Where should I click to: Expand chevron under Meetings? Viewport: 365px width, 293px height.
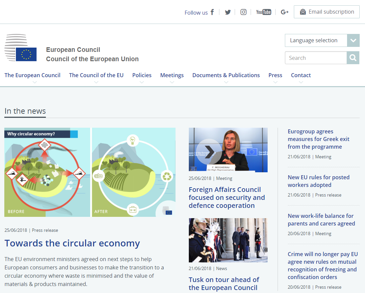coord(172,82)
